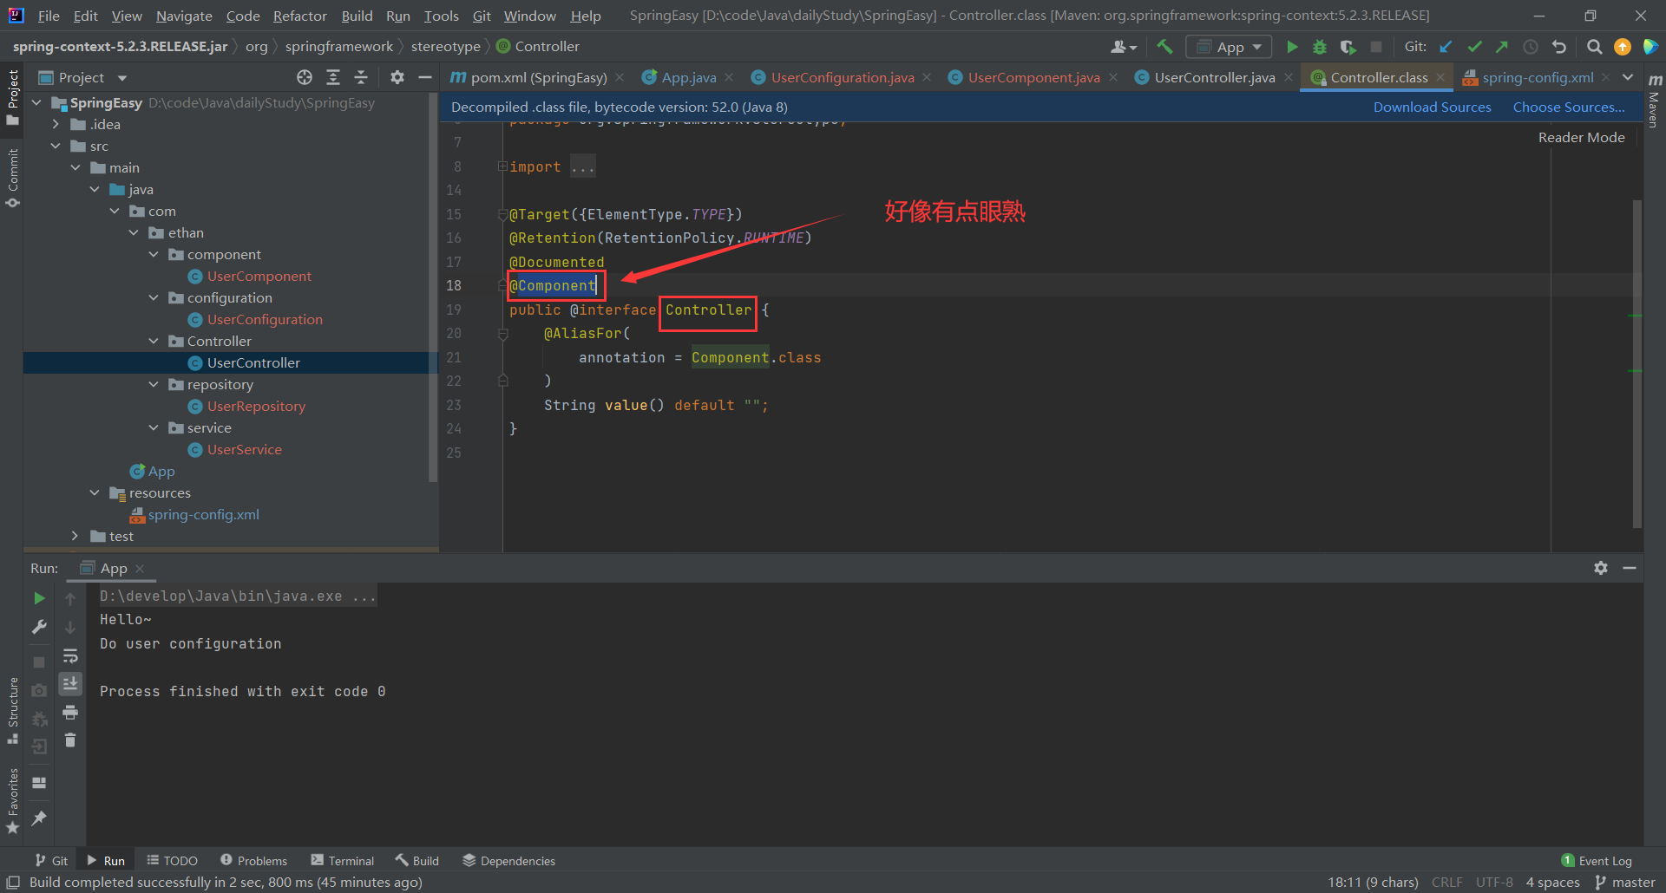1666x893 pixels.
Task: Click Download Sources link
Action: click(x=1432, y=107)
